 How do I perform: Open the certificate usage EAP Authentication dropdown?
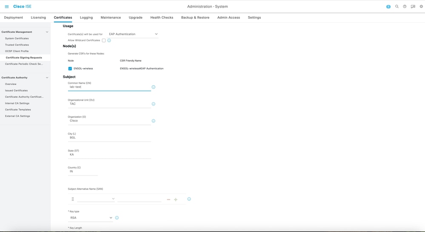[133, 34]
